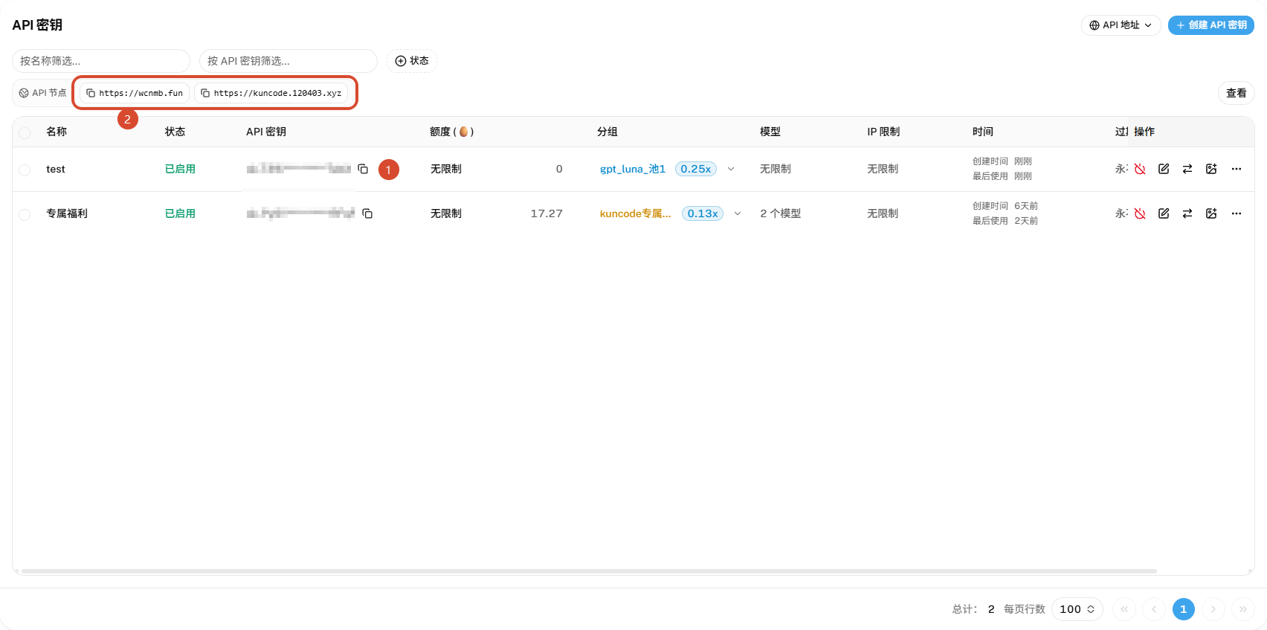Click the red disable icon in test row
This screenshot has width=1267, height=630.
[1140, 169]
